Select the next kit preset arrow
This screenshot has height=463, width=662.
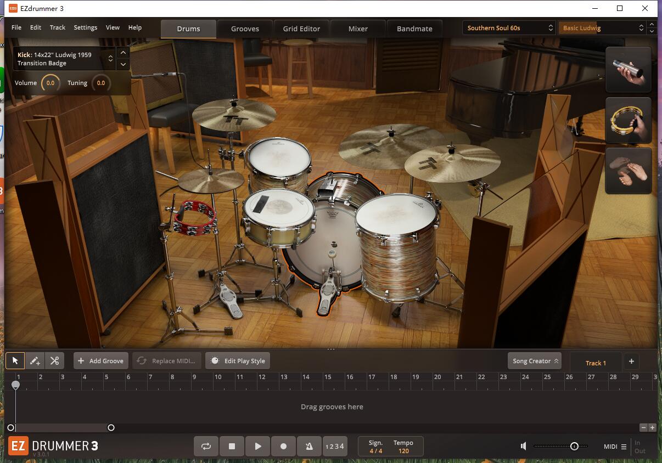[x=652, y=31]
